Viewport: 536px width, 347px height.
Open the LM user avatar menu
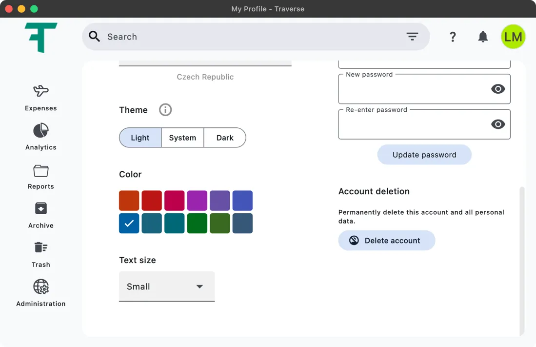[513, 37]
